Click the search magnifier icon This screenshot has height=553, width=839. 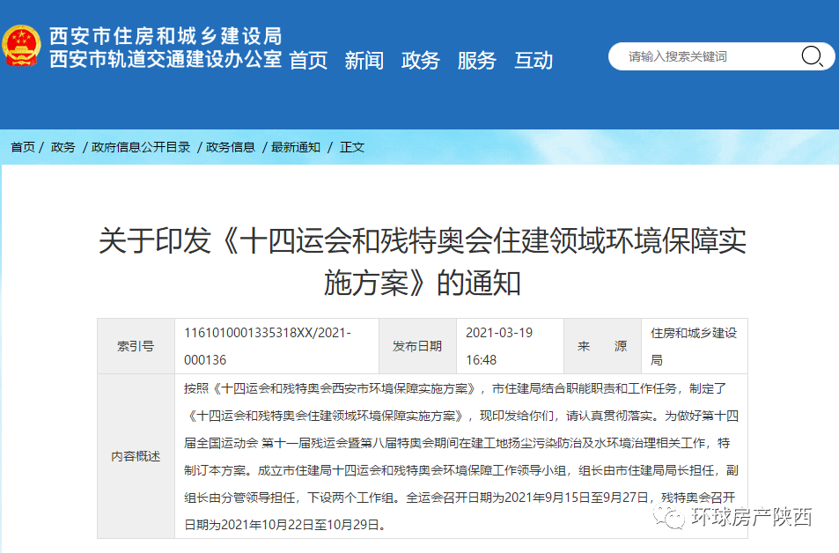click(812, 56)
